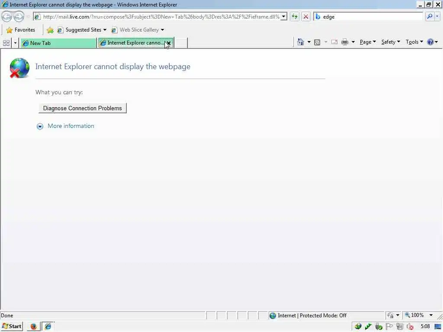Click the network tray icon
Screen dimensions: 443x332
pos(399,326)
